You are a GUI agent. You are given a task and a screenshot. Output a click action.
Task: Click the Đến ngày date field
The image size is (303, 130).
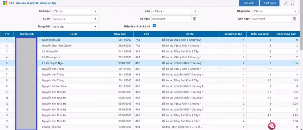coord(271,19)
